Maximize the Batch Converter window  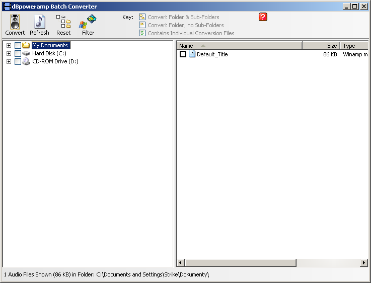point(355,7)
